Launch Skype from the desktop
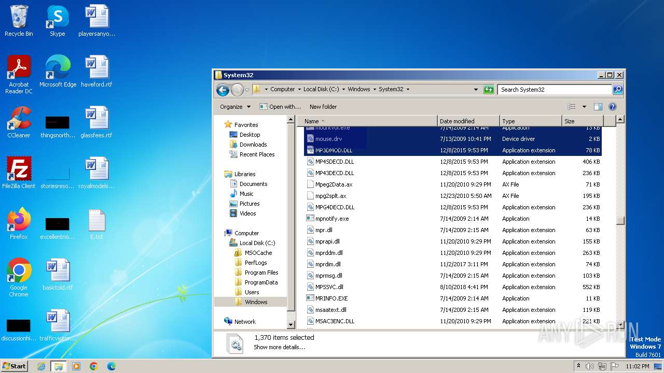The width and height of the screenshot is (664, 373). [x=58, y=21]
